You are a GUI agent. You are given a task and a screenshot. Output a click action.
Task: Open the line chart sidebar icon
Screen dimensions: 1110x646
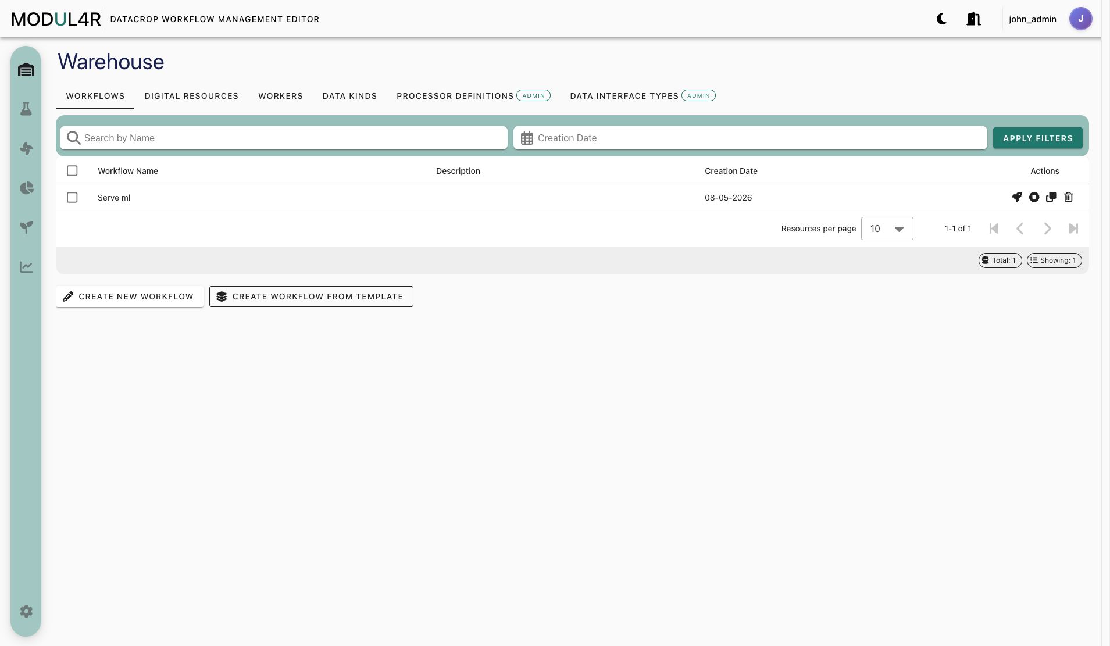click(x=26, y=267)
